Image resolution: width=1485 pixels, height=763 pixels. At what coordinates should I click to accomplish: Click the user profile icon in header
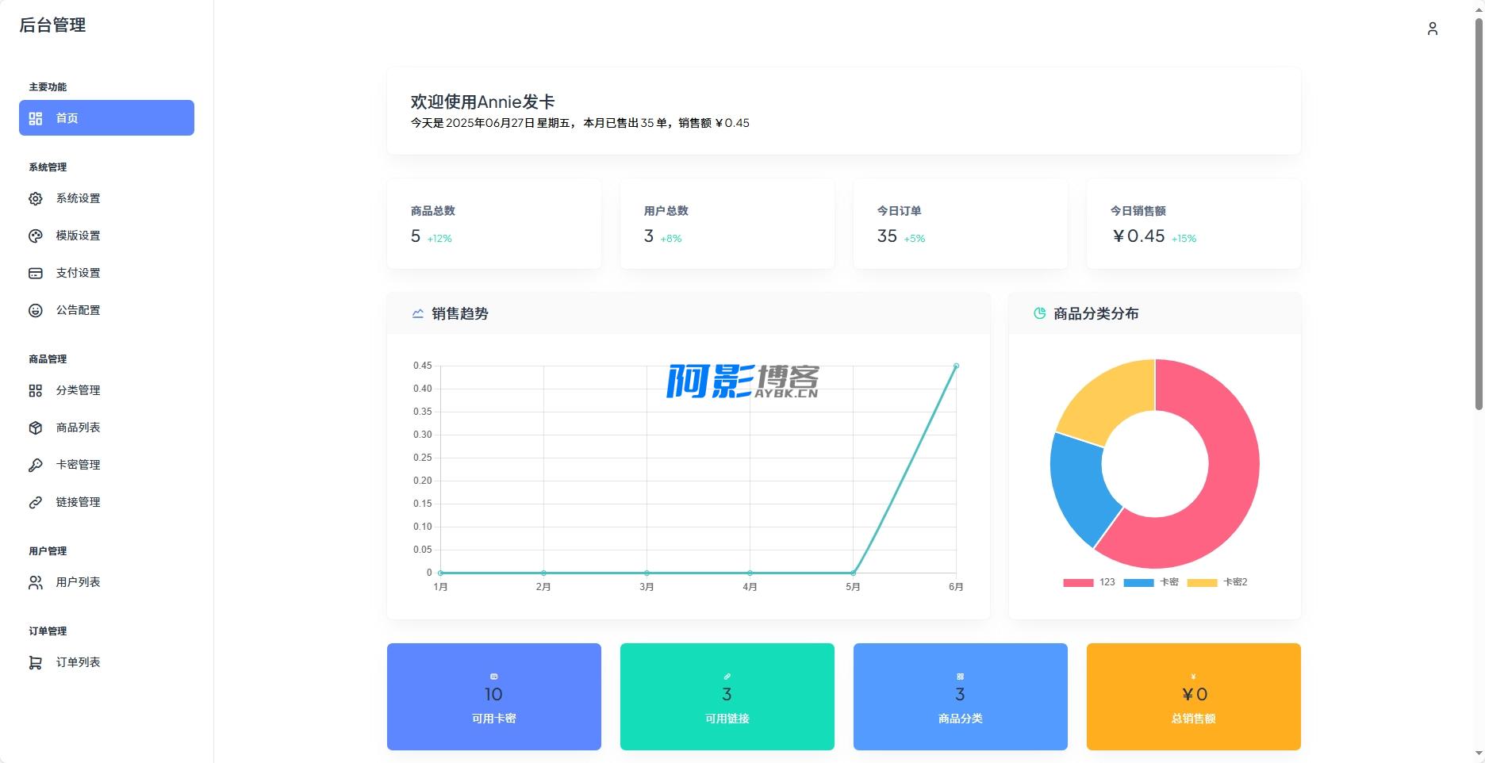click(x=1432, y=29)
